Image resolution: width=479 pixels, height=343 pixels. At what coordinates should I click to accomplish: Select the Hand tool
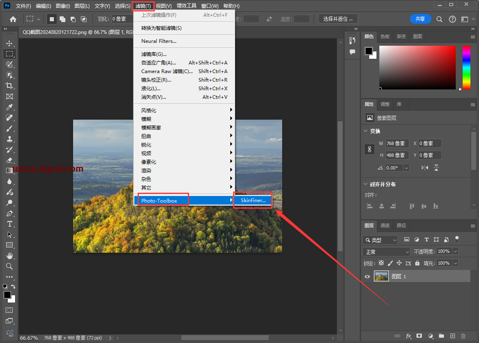(9, 256)
